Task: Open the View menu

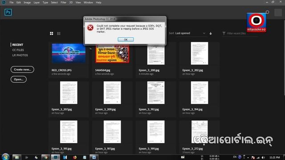Action: [x=78, y=3]
